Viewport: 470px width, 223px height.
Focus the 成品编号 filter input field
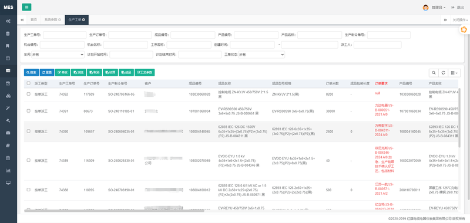(x=193, y=35)
